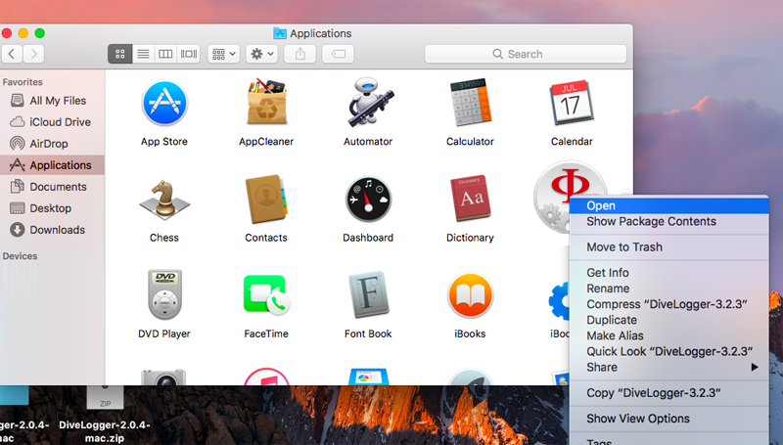Choose Get Info in context menu
The width and height of the screenshot is (783, 445).
668,273
